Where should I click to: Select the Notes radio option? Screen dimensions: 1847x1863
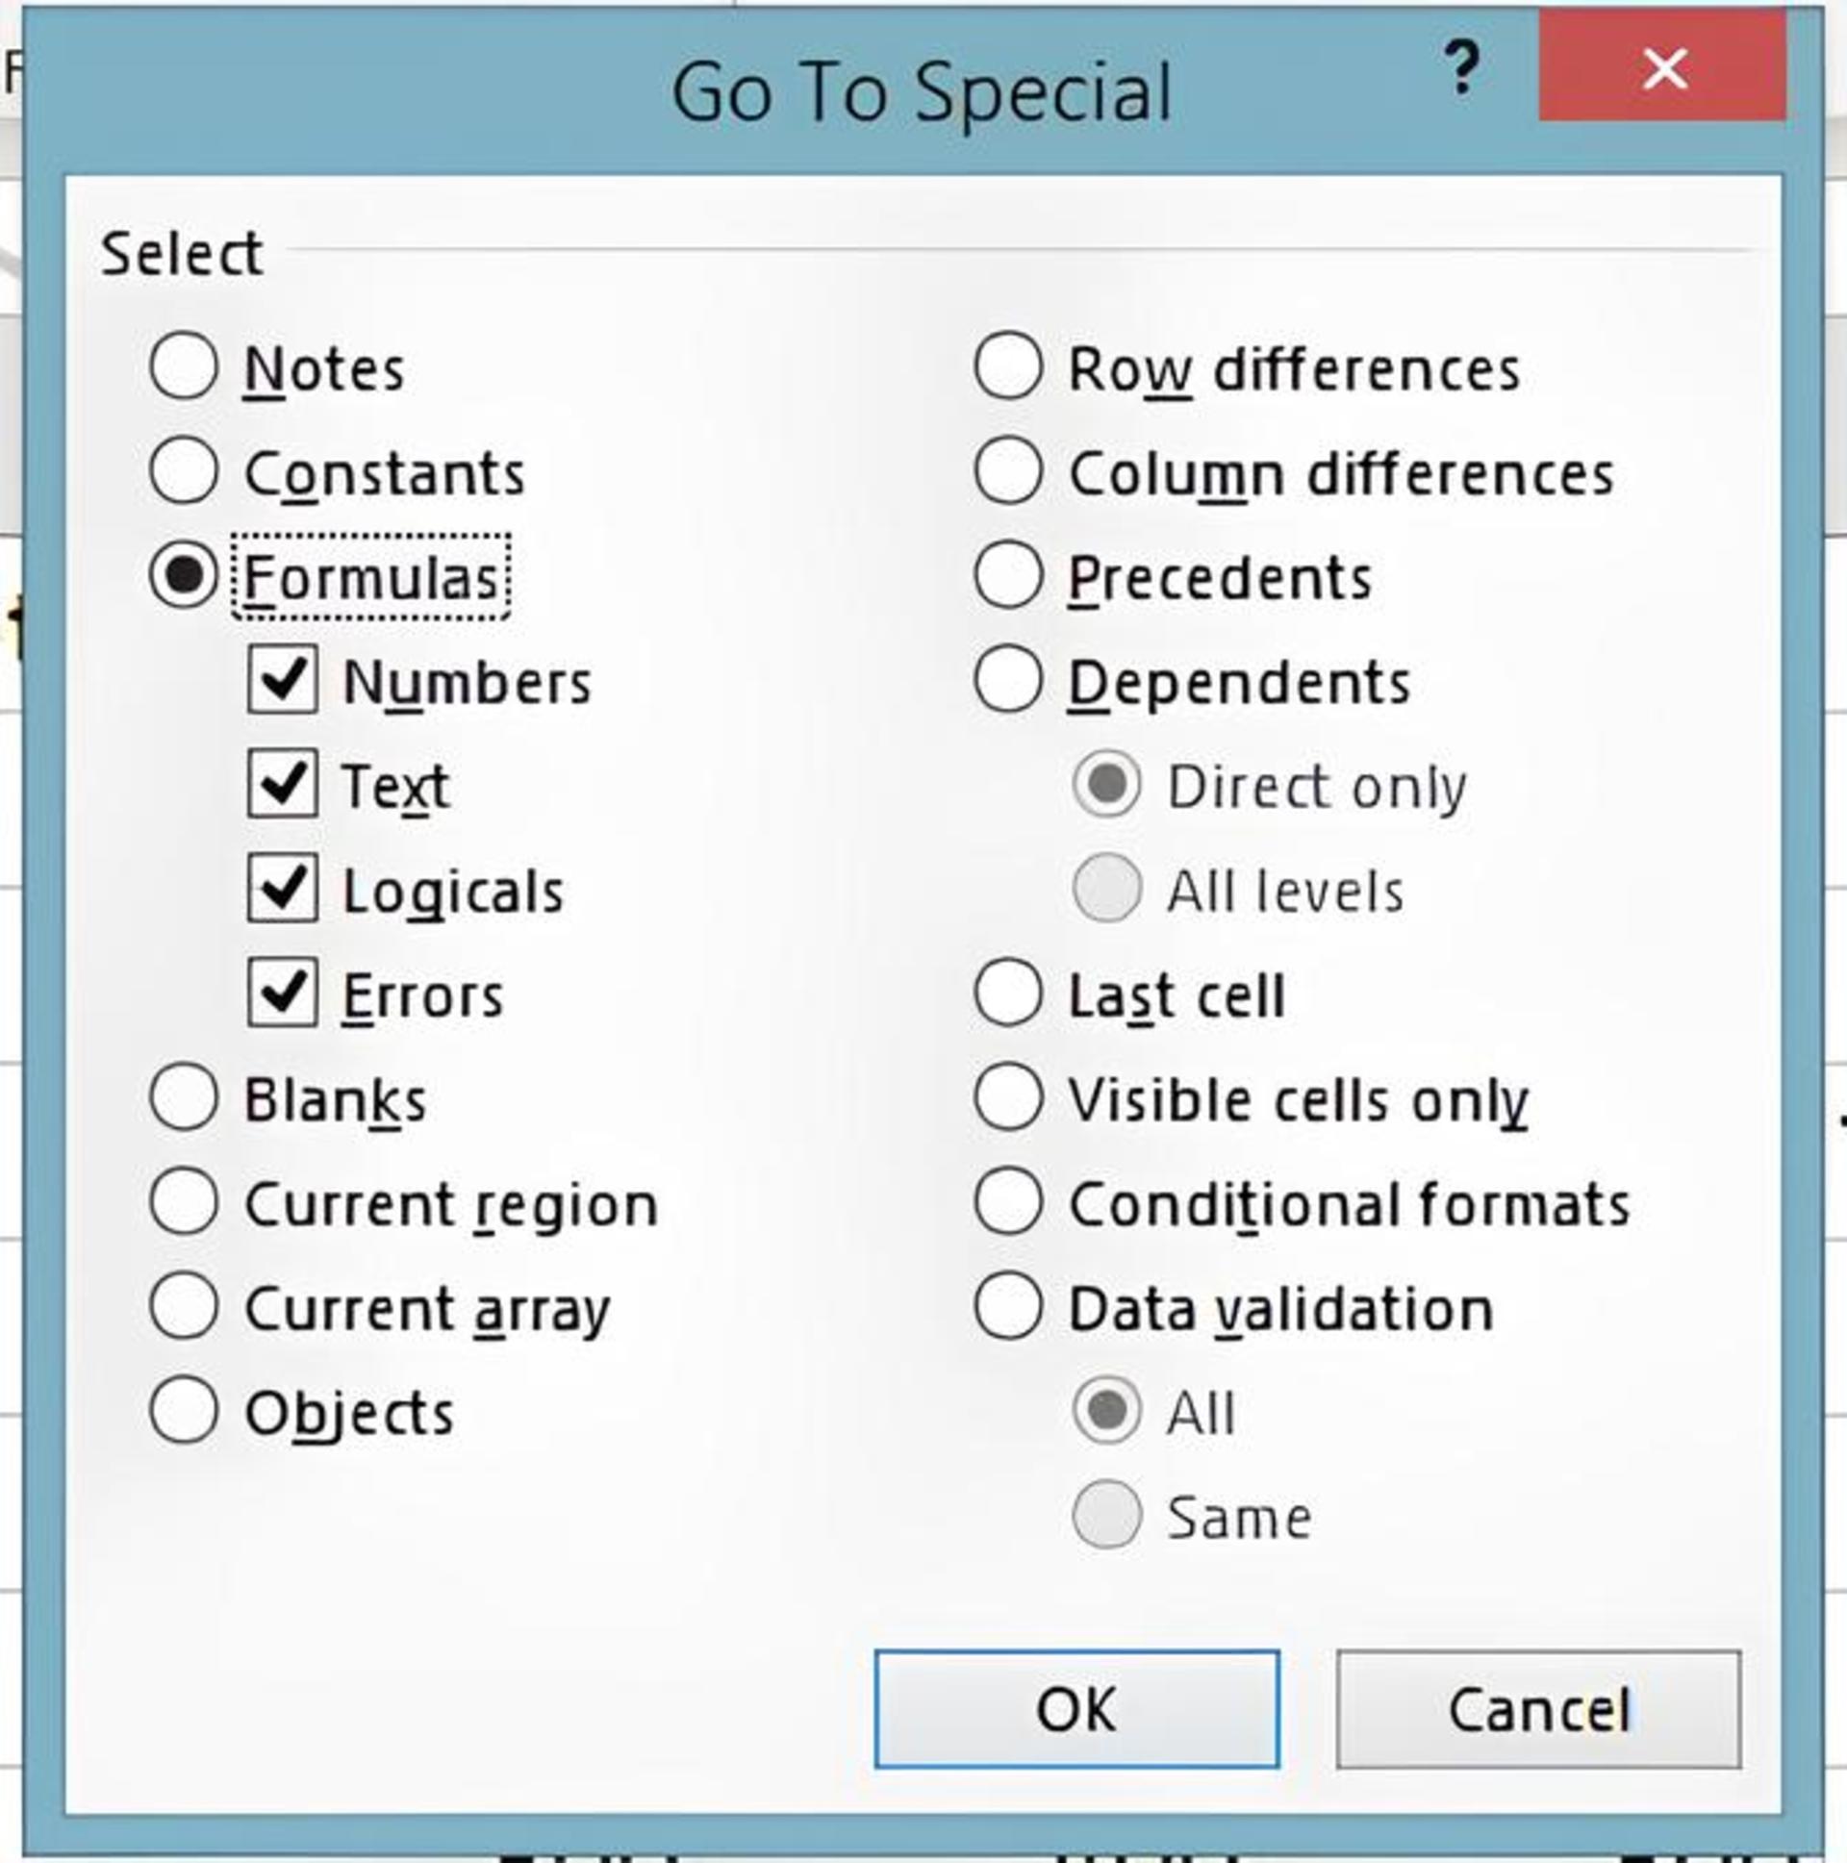(183, 366)
